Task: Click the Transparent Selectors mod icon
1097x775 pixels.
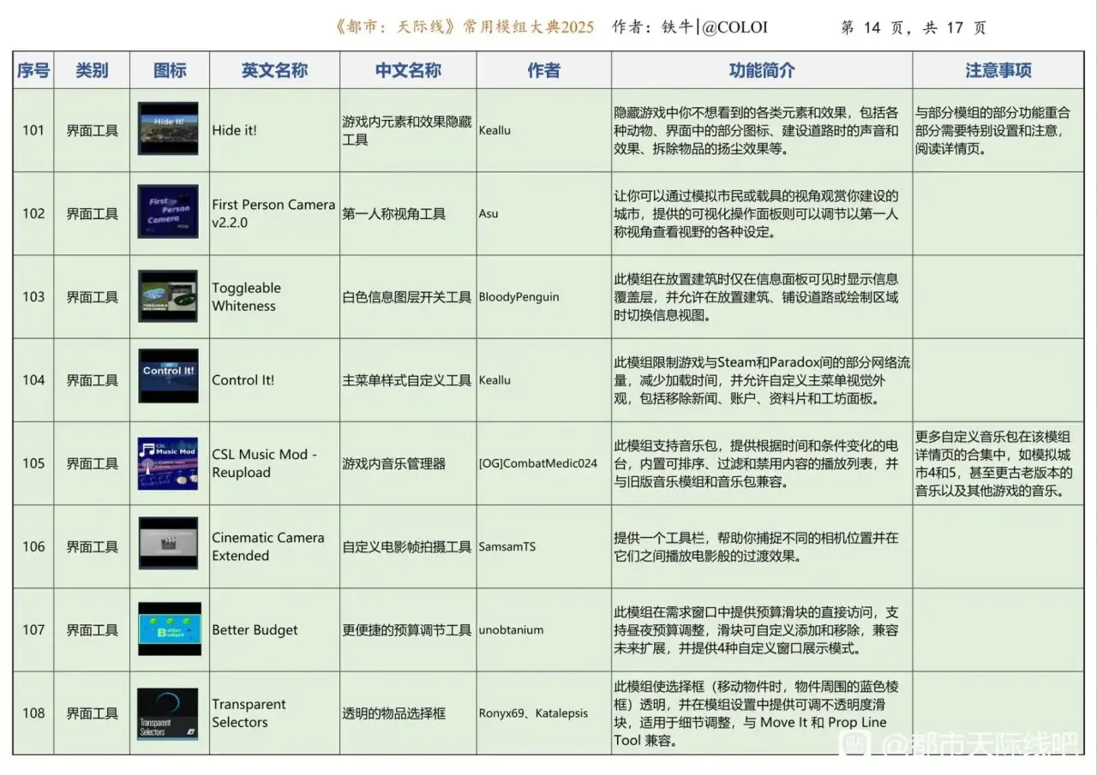Action: [168, 713]
